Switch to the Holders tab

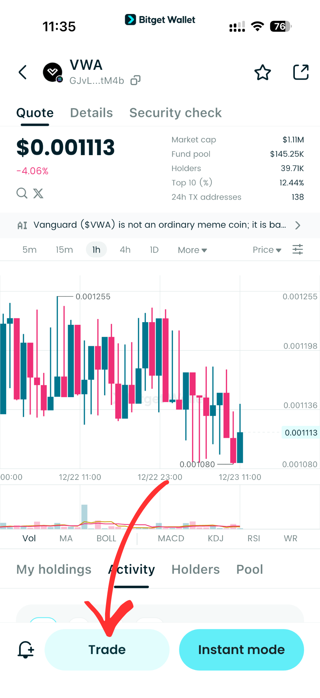coord(196,569)
